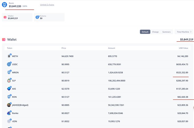This screenshot has width=194, height=128.
Task: Click the USDC value $650,454.73
Action: coord(182,65)
